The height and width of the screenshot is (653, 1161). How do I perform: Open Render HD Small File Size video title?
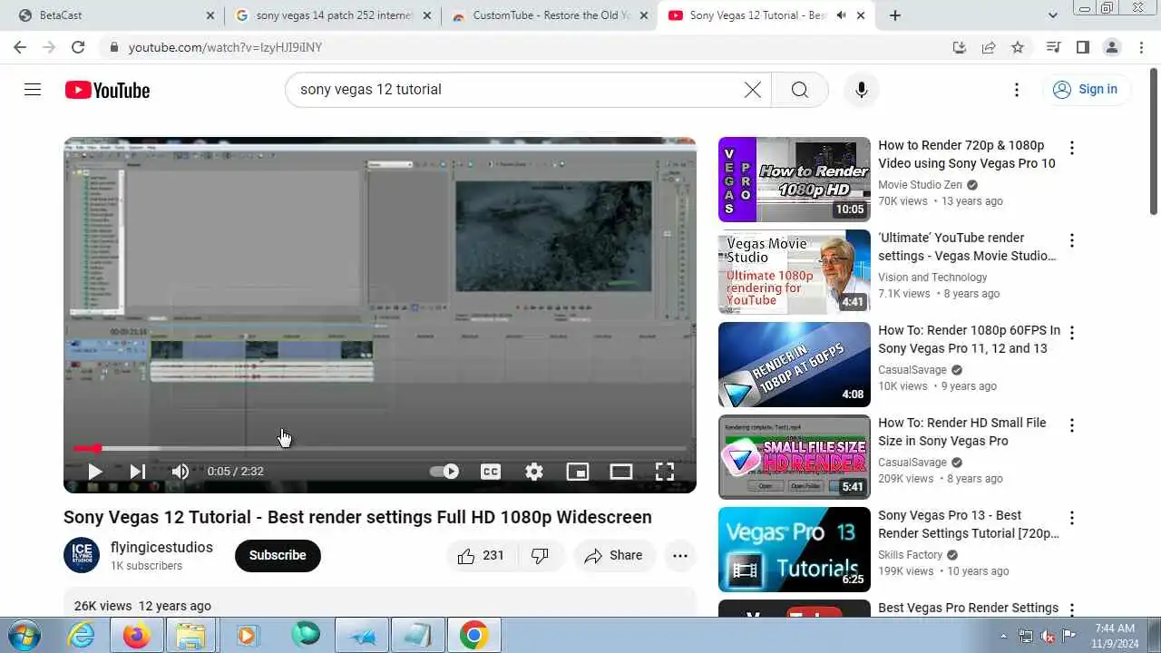tap(962, 432)
